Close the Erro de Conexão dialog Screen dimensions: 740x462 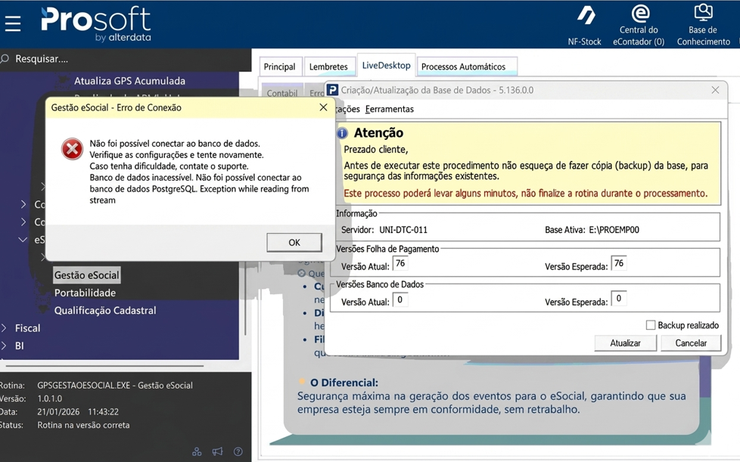(323, 107)
